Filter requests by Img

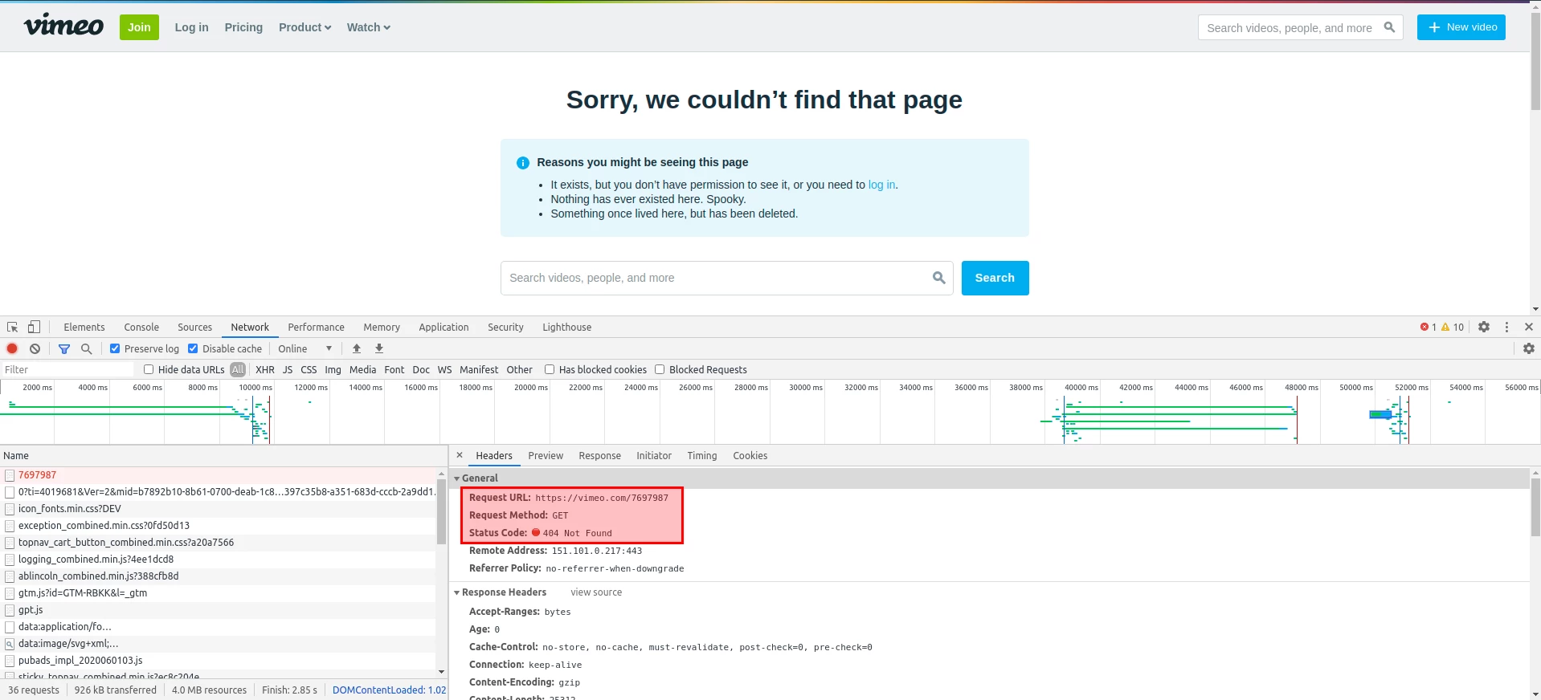click(333, 369)
